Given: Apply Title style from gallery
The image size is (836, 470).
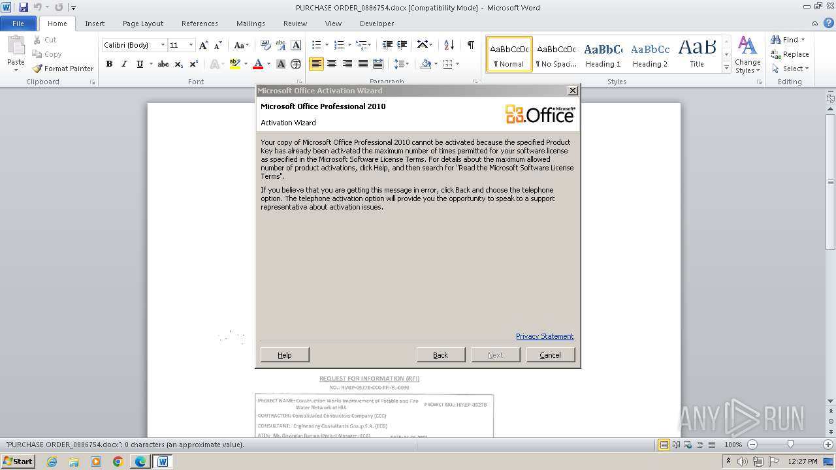Looking at the screenshot, I should [x=697, y=54].
